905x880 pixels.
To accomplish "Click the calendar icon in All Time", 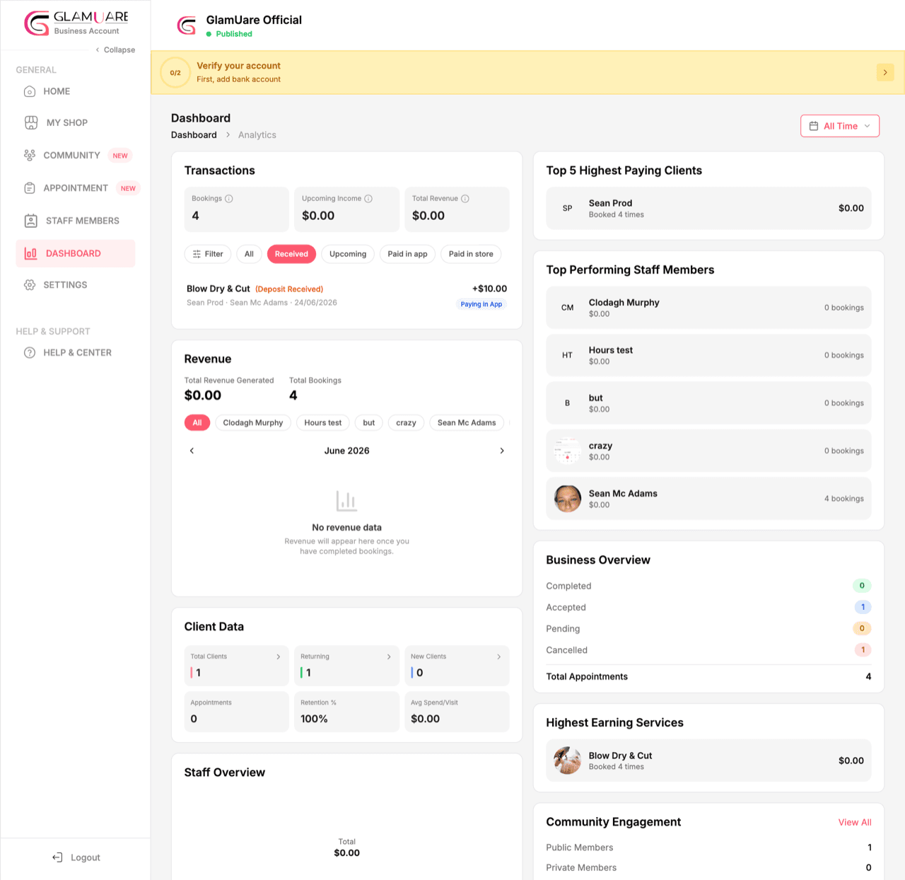I will pos(814,126).
